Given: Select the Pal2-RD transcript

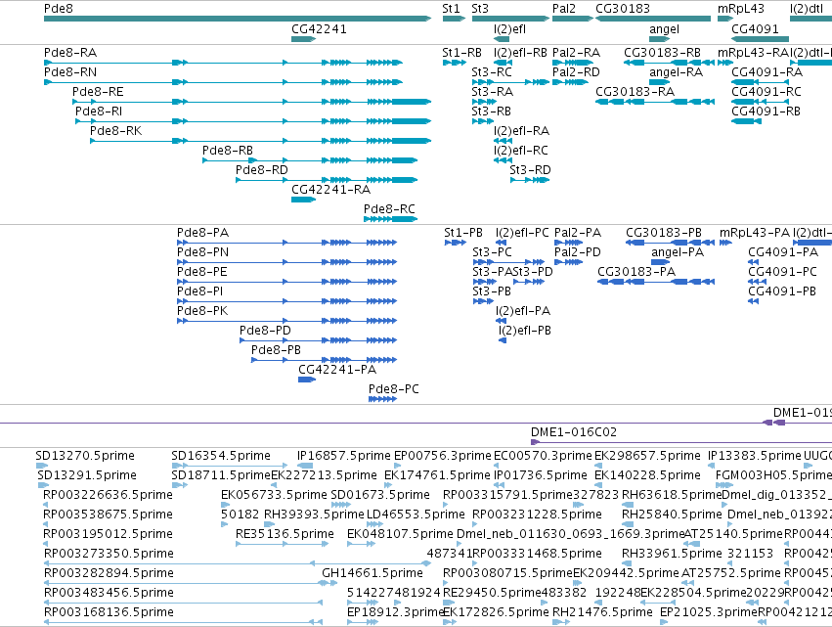Looking at the screenshot, I should coord(570,82).
